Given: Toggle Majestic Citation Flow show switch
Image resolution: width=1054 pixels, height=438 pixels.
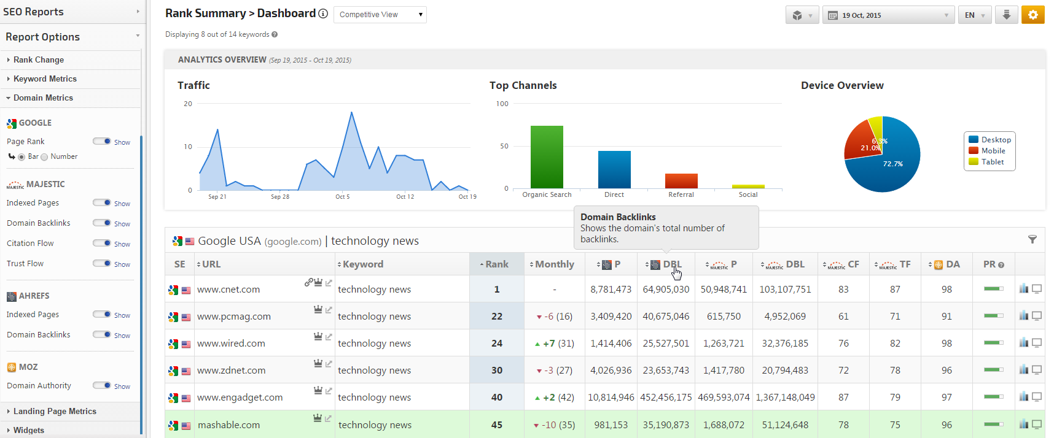Looking at the screenshot, I should point(102,243).
